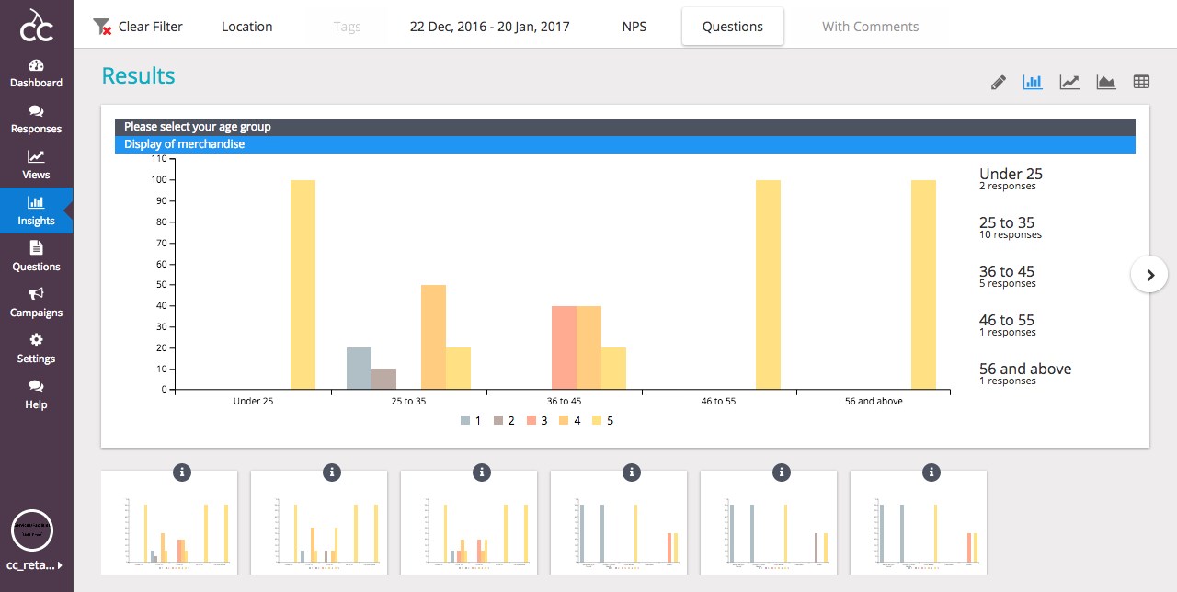Viewport: 1177px width, 592px height.
Task: Click Clear Filter to reset filters
Action: tap(138, 27)
